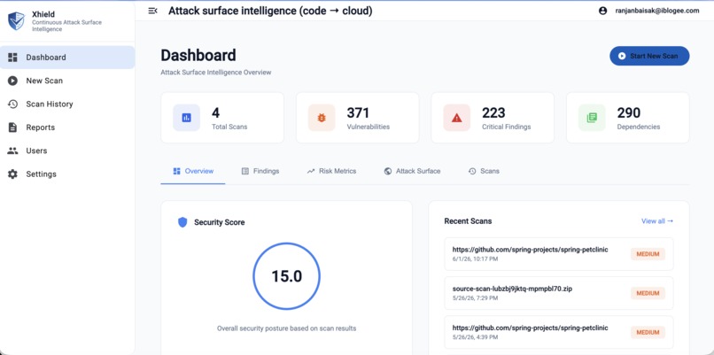Screen dimensions: 714x355
Task: Click the Recent Scans heading
Action: pos(468,221)
